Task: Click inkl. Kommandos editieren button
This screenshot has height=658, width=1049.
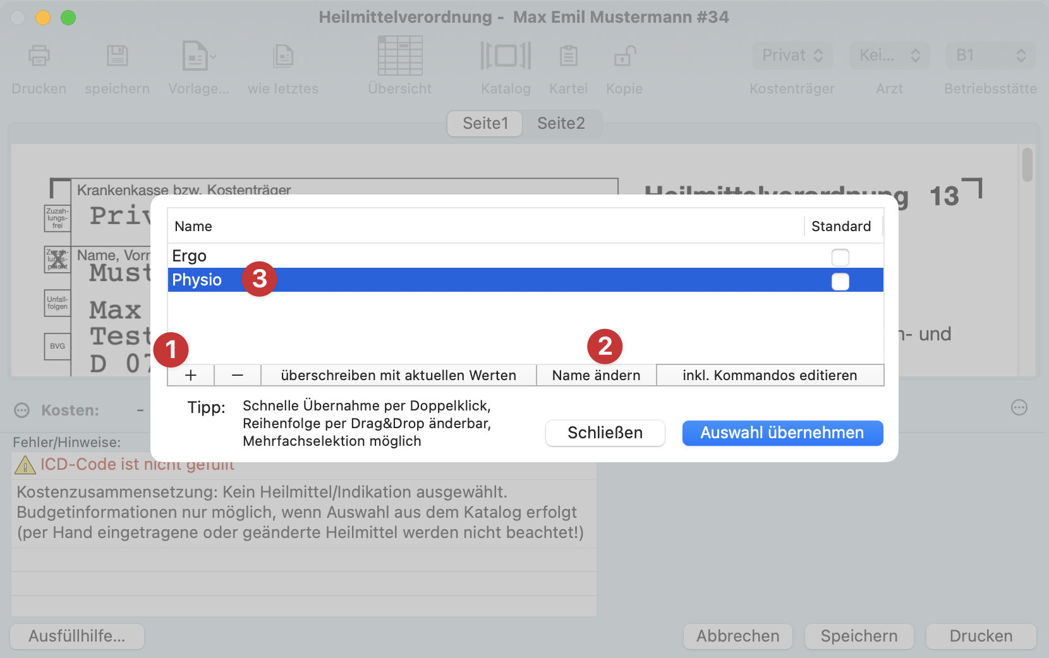Action: (x=770, y=375)
